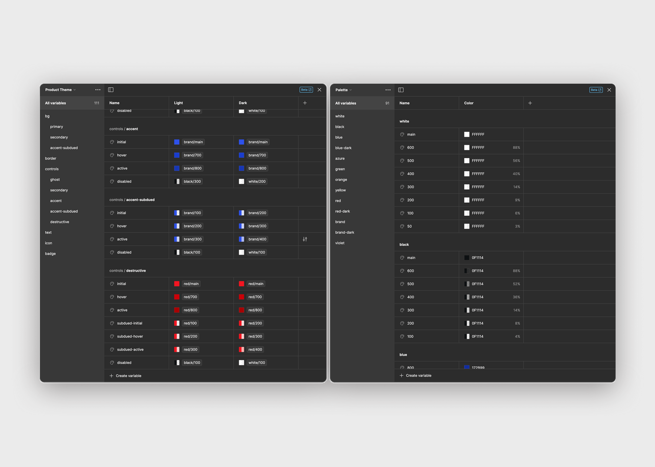Click the Beta badge in Product Theme panel

coord(306,90)
